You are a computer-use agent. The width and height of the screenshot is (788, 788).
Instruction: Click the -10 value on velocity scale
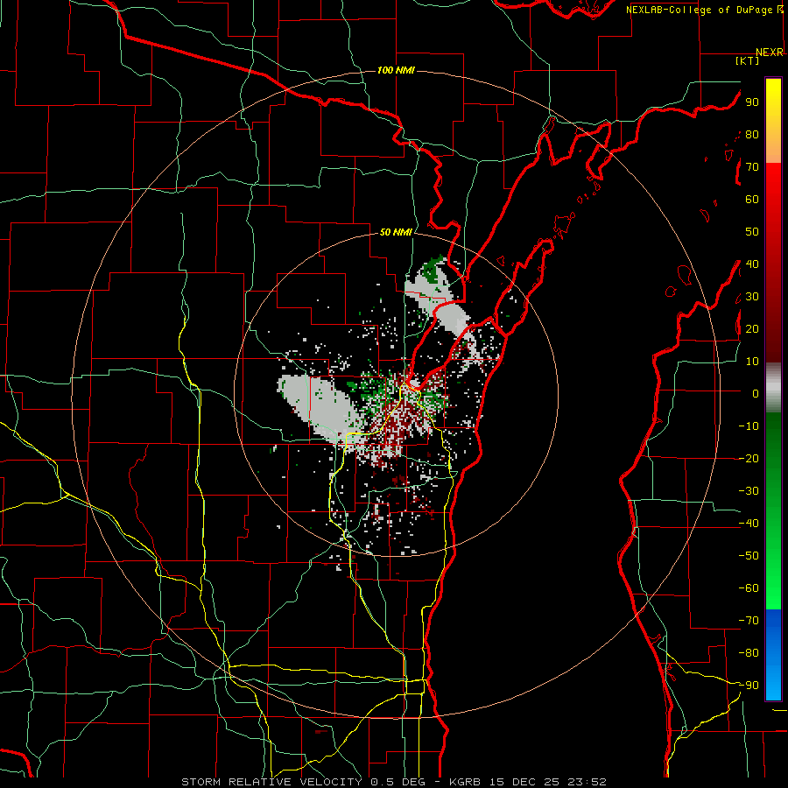point(749,426)
